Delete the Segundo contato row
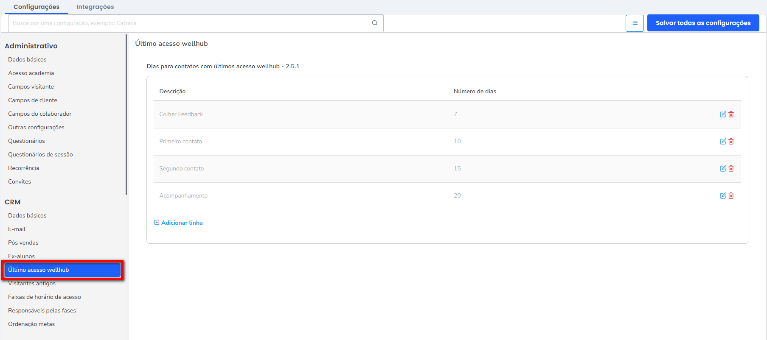Viewport: 767px width, 340px height. point(731,168)
